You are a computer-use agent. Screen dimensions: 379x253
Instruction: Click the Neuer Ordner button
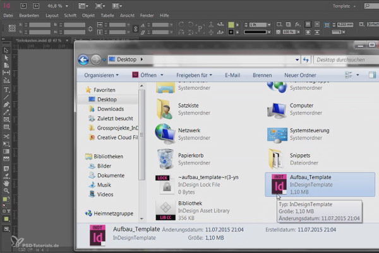[x=300, y=75]
